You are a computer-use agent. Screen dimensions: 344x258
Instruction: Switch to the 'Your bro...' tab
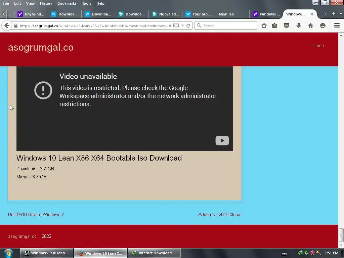click(x=199, y=14)
